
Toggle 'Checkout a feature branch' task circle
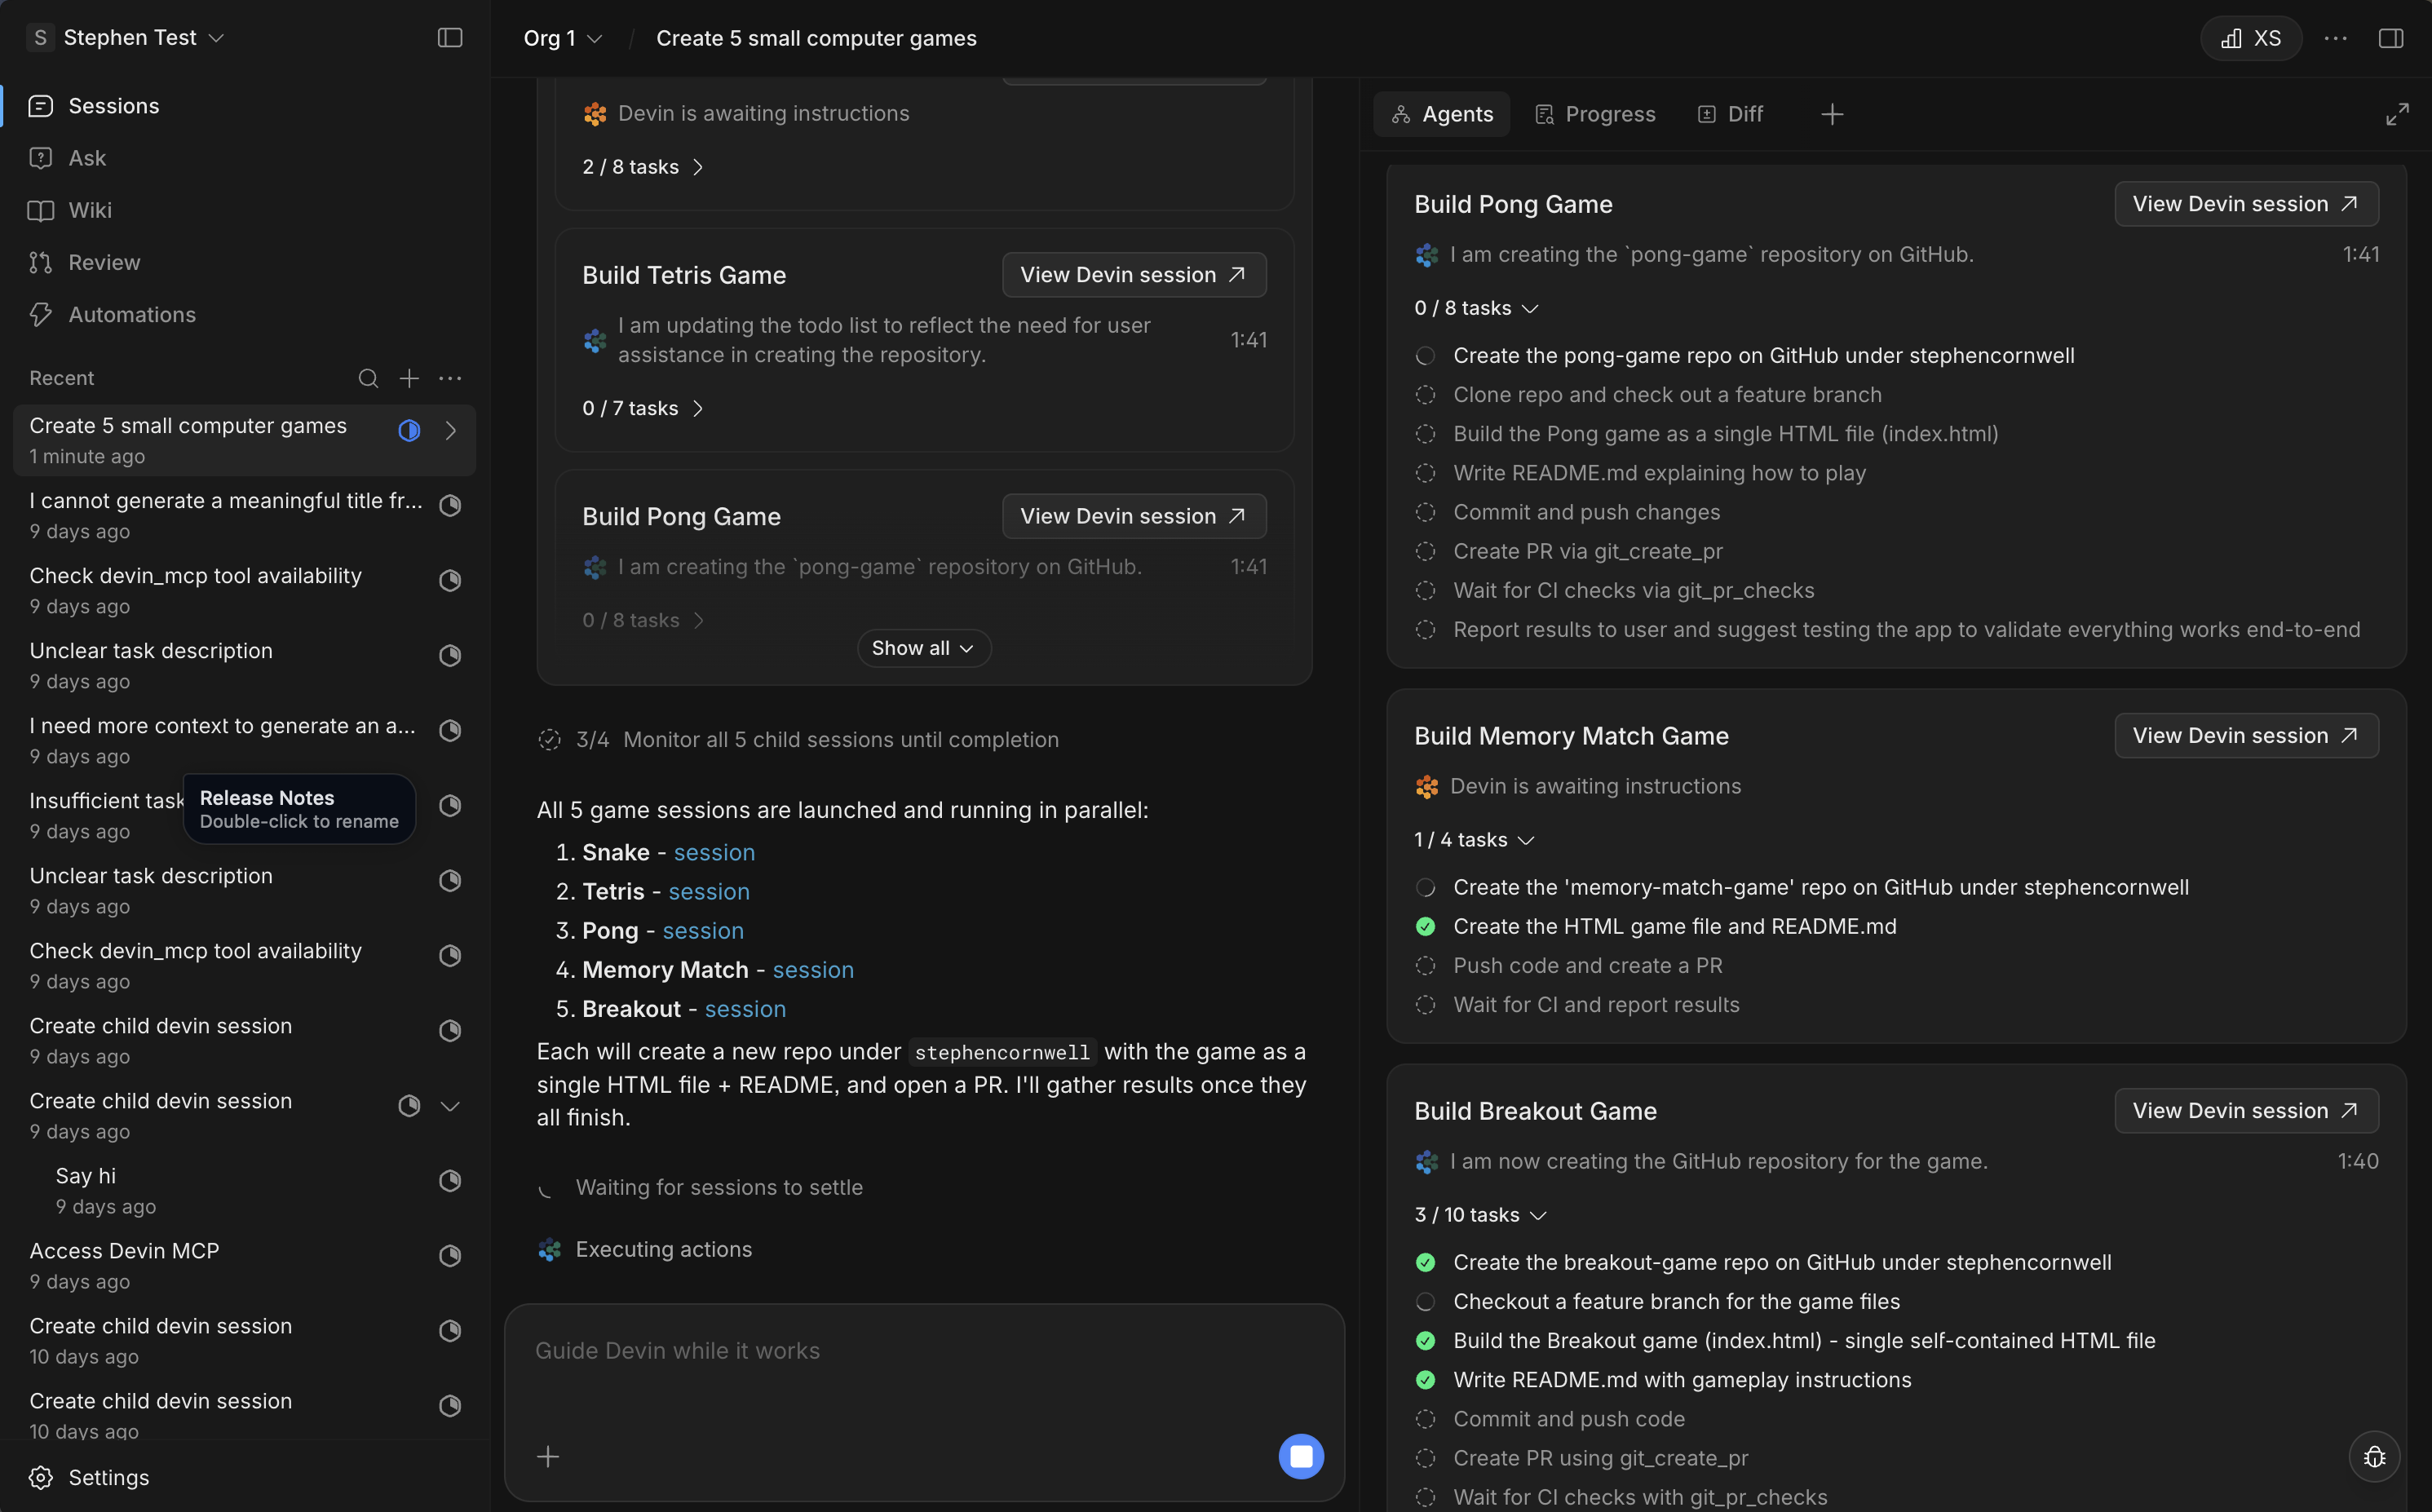tap(1425, 1301)
